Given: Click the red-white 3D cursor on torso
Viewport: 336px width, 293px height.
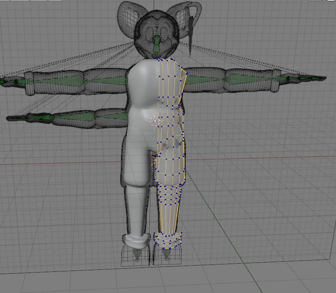Looking at the screenshot, I should pos(155,121).
